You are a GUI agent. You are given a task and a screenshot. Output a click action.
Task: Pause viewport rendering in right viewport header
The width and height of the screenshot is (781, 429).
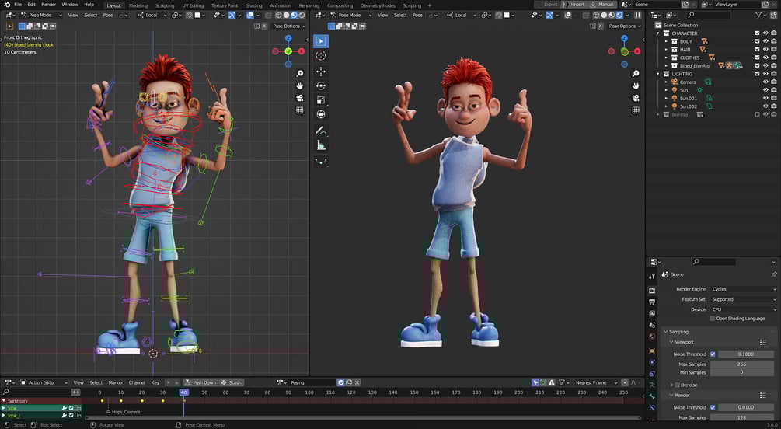(637, 16)
